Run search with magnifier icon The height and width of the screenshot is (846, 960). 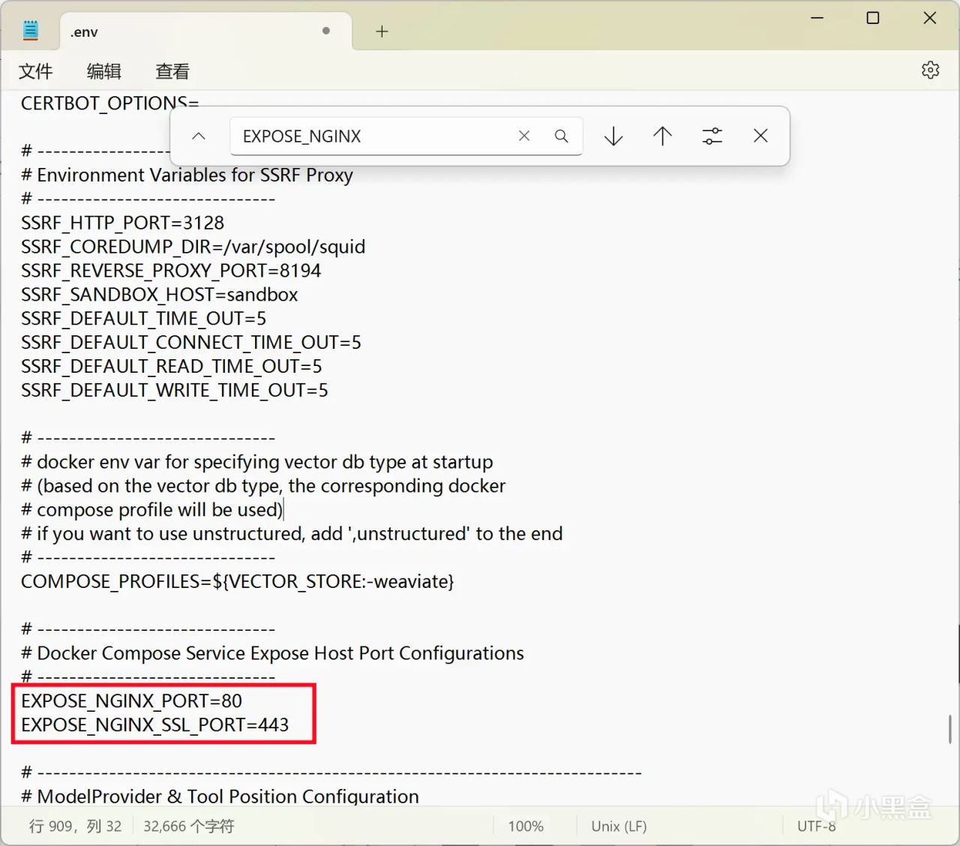point(561,136)
